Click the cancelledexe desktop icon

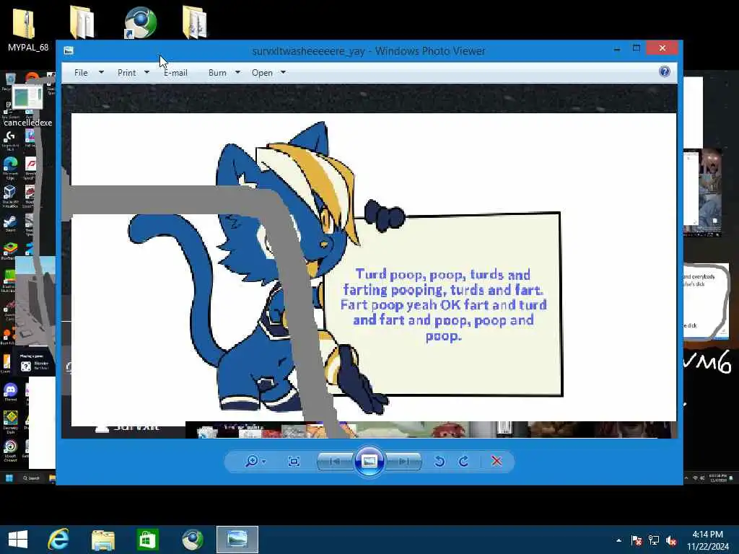28,107
